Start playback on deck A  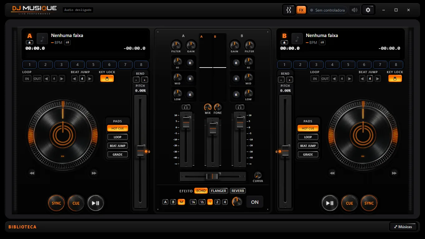(x=96, y=203)
